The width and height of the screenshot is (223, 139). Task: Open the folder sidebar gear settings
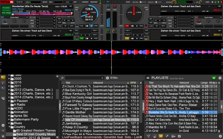3,125
